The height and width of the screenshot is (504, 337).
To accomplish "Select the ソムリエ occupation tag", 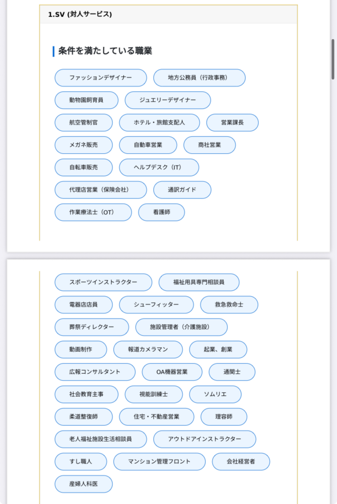I will click(215, 395).
